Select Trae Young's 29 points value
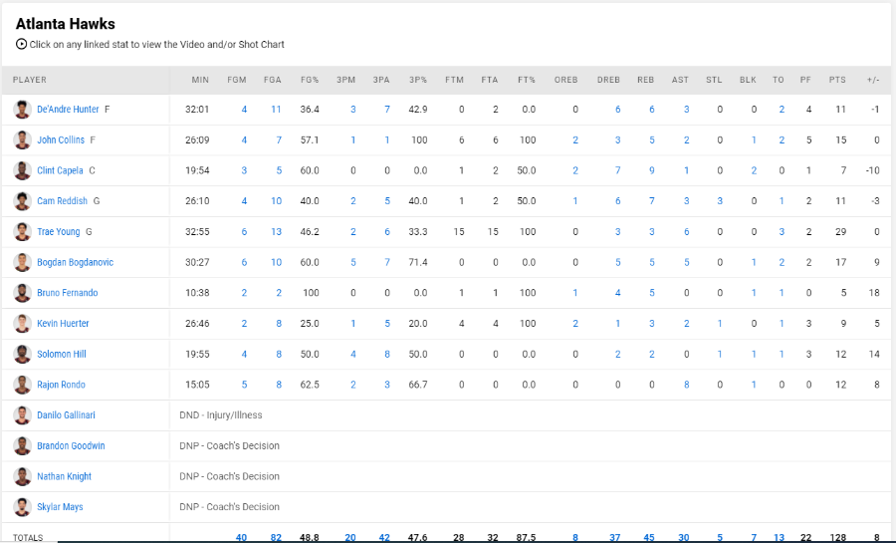This screenshot has width=896, height=543. [x=840, y=231]
